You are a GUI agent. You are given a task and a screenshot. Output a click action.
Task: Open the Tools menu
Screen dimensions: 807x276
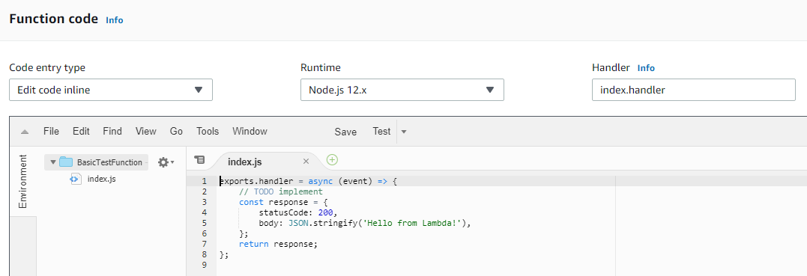point(208,132)
